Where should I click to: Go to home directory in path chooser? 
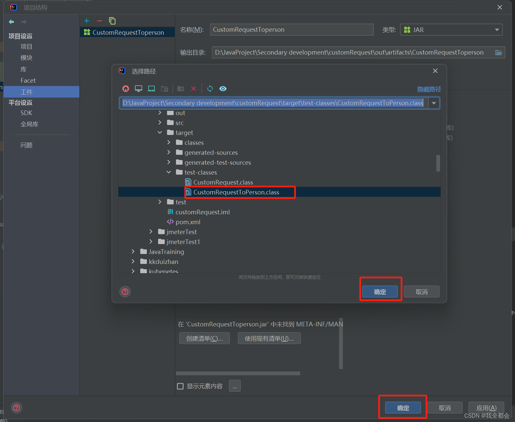click(x=126, y=89)
